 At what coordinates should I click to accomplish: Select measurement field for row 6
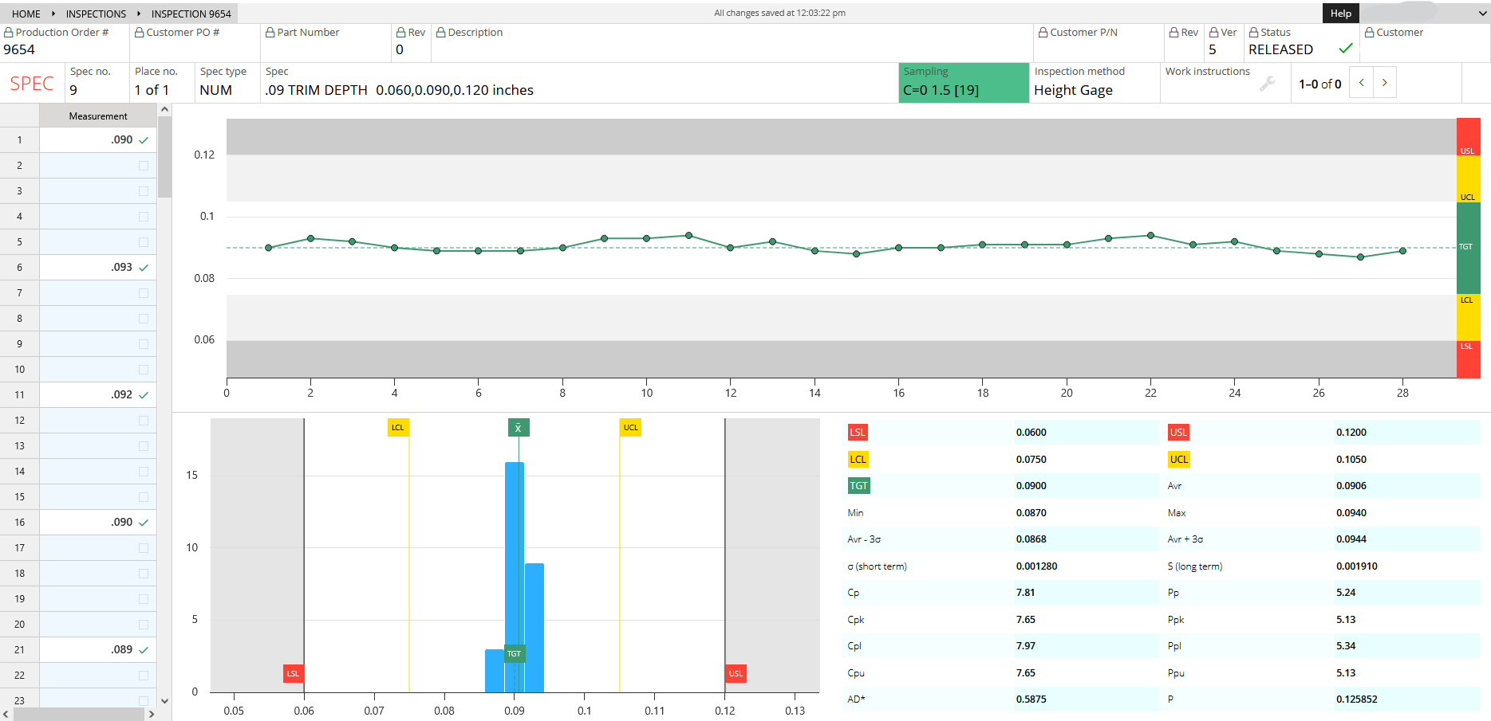point(98,268)
